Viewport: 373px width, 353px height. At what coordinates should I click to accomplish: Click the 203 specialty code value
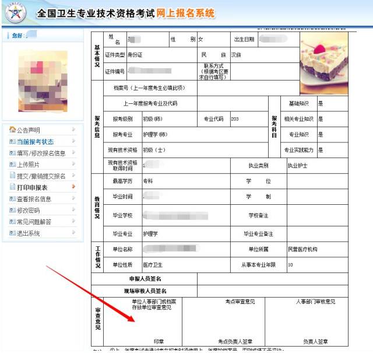pyautogui.click(x=235, y=119)
